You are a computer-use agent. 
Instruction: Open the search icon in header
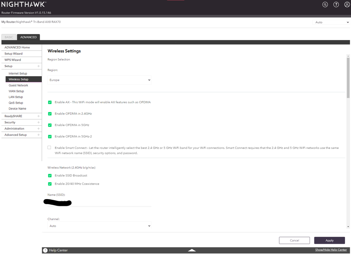click(325, 5)
